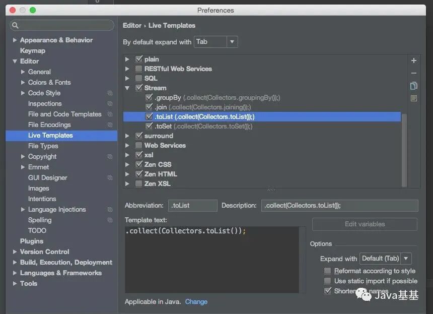Enable Use static import if possible

[327, 281]
